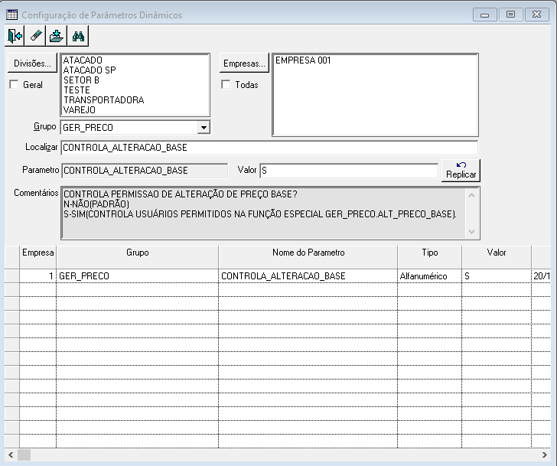Select VAREJO division
Screen dimensions: 557x466
[80, 110]
